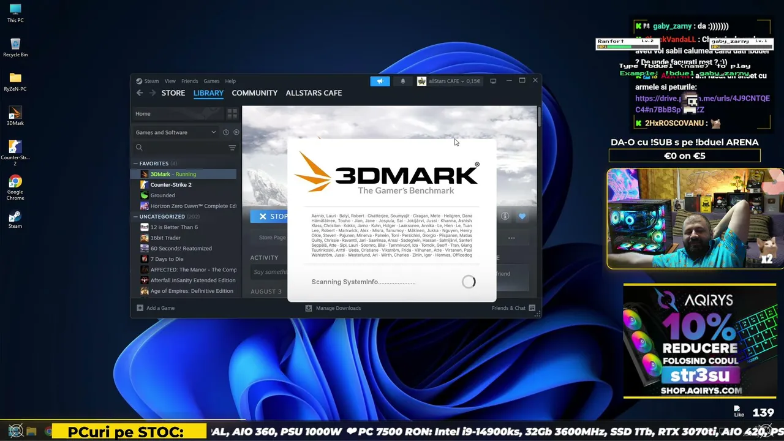Collapse the FAVORITES category
This screenshot has width=784, height=441.
tap(135, 164)
